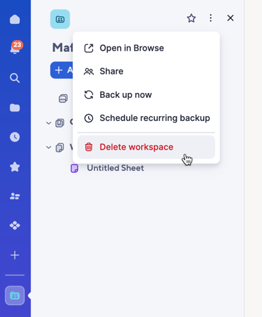Image resolution: width=262 pixels, height=317 pixels.
Task: Choose Share from the menu
Action: point(146,72)
